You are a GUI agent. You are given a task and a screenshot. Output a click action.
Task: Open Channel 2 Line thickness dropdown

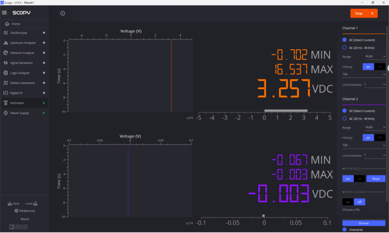(374, 156)
